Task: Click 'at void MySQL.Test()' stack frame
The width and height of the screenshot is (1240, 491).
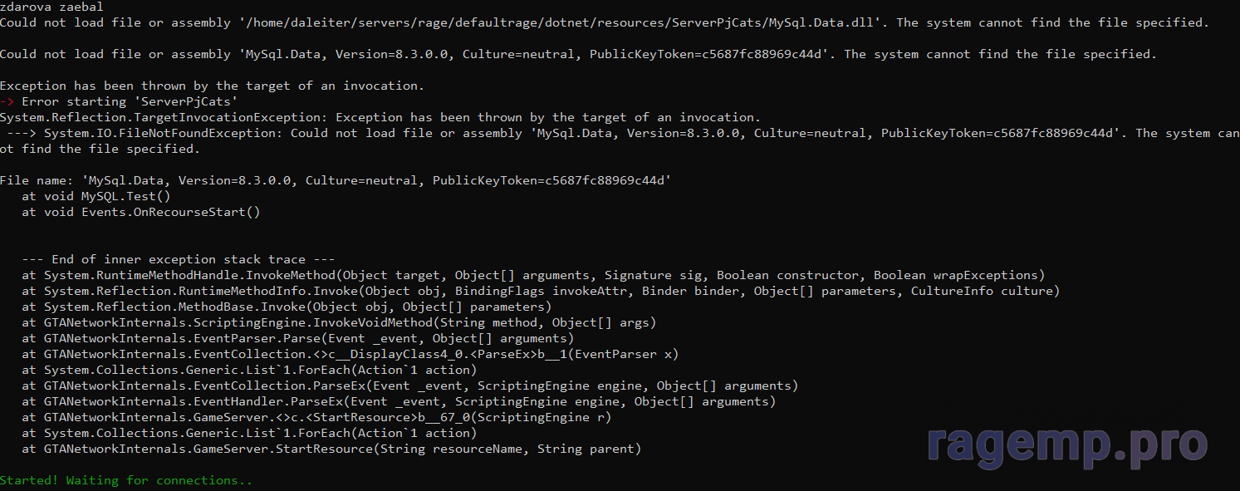Action: point(96,196)
